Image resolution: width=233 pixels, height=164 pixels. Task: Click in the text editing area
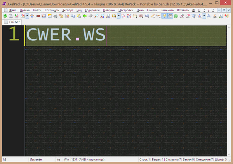pyautogui.click(x=124, y=97)
